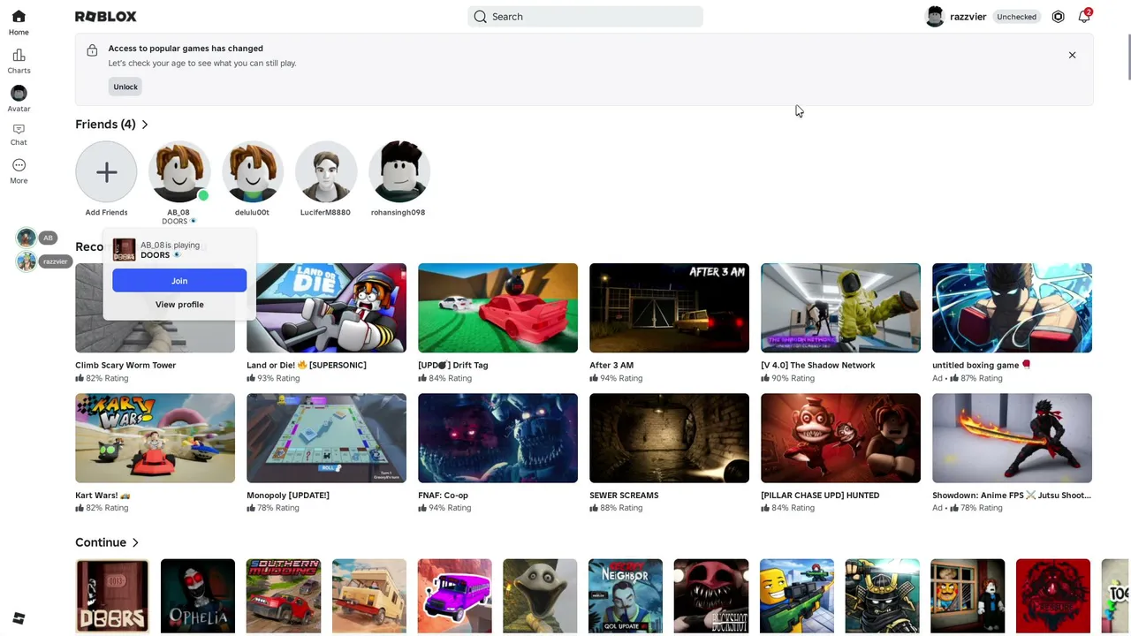Click the FNAF: Co-op title text
This screenshot has width=1131, height=636.
(x=443, y=496)
